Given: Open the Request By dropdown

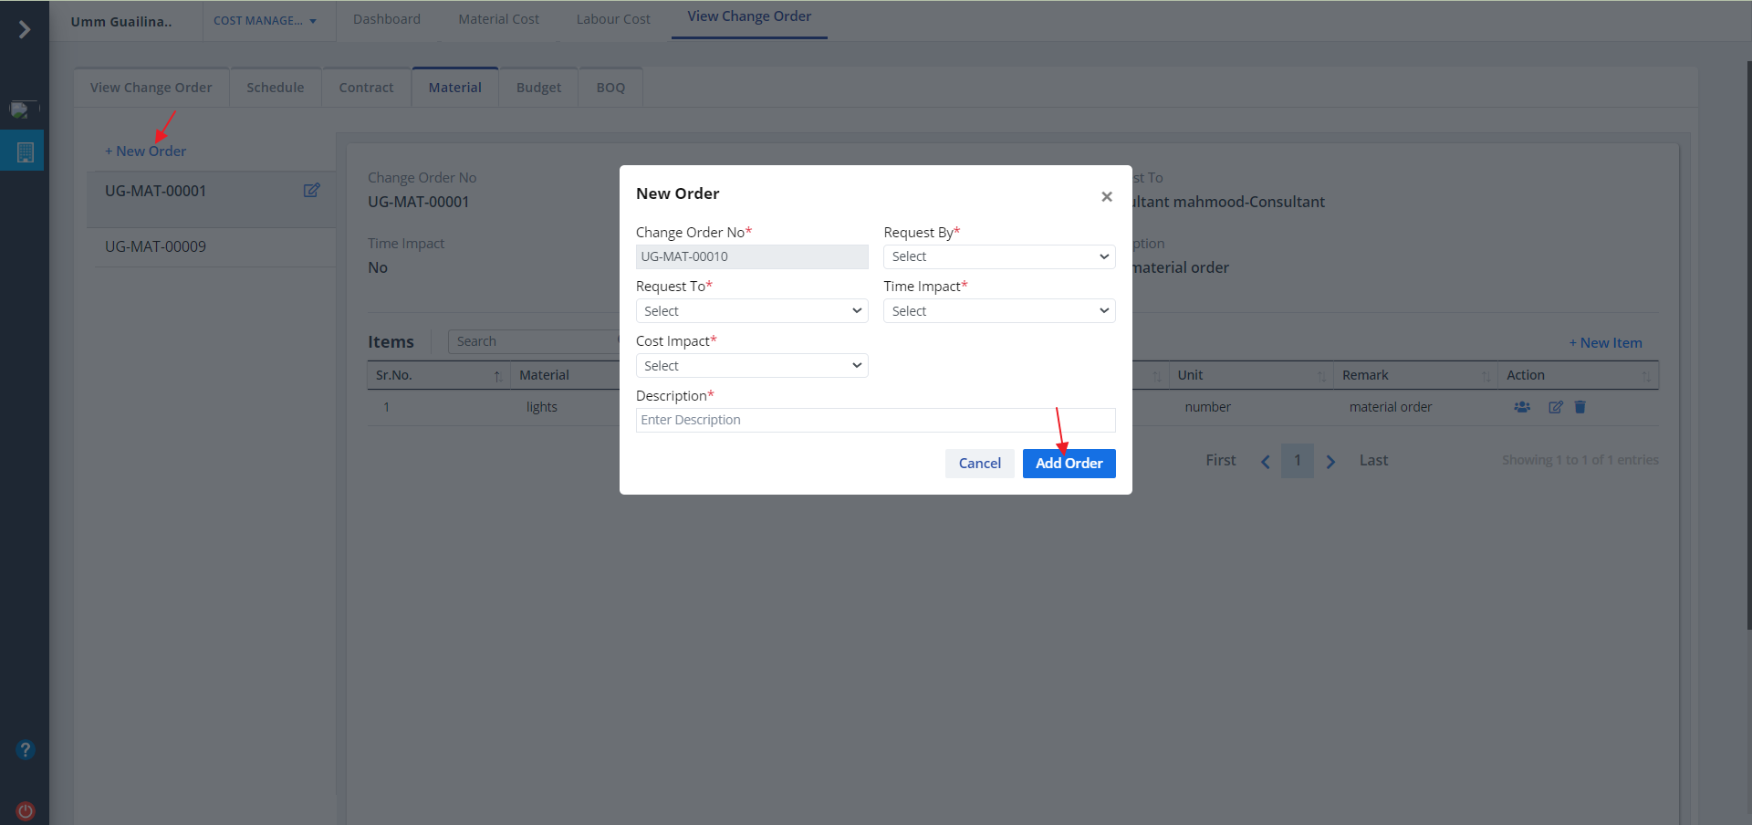Looking at the screenshot, I should click(999, 256).
